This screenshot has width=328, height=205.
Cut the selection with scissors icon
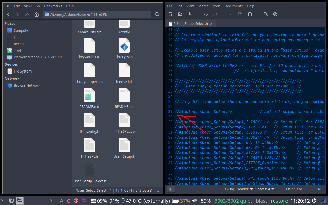tap(231, 14)
